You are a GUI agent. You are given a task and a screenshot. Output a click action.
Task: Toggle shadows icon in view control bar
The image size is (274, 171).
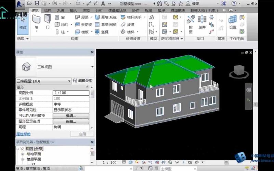coord(144,162)
